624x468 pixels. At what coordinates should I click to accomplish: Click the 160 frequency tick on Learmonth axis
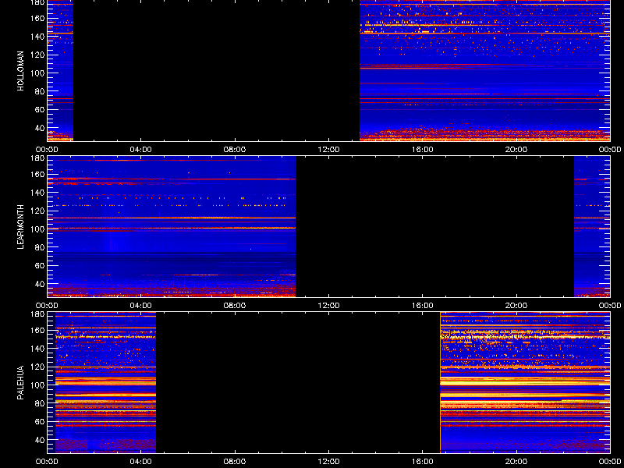[38, 174]
